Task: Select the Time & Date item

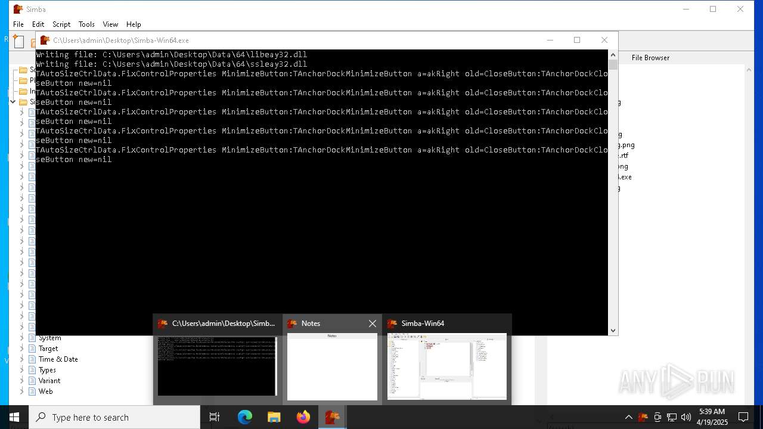Action: (58, 359)
